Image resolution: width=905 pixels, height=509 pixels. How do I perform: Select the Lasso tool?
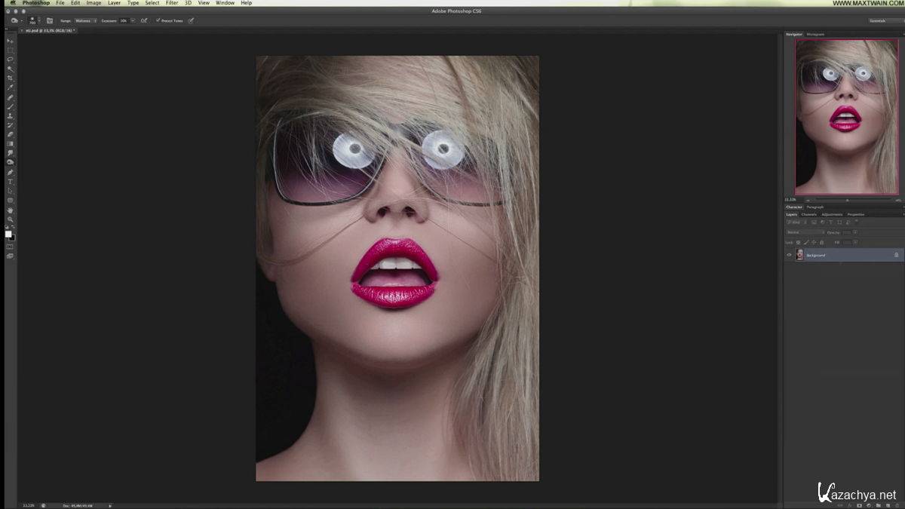click(10, 59)
